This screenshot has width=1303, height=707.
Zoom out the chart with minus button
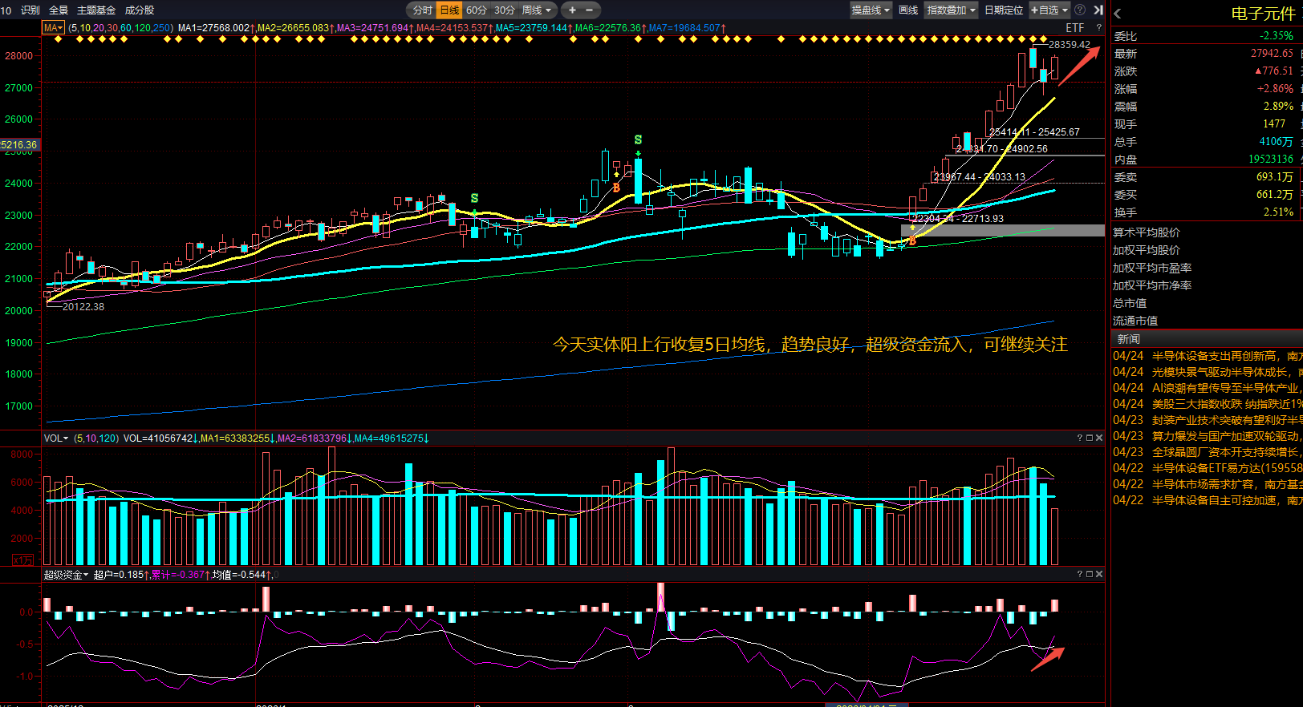tap(590, 10)
